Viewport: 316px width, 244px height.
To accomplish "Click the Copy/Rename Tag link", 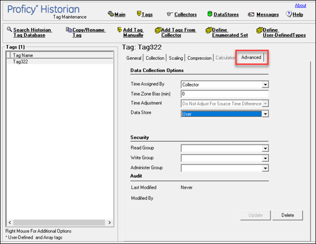I will point(89,32).
